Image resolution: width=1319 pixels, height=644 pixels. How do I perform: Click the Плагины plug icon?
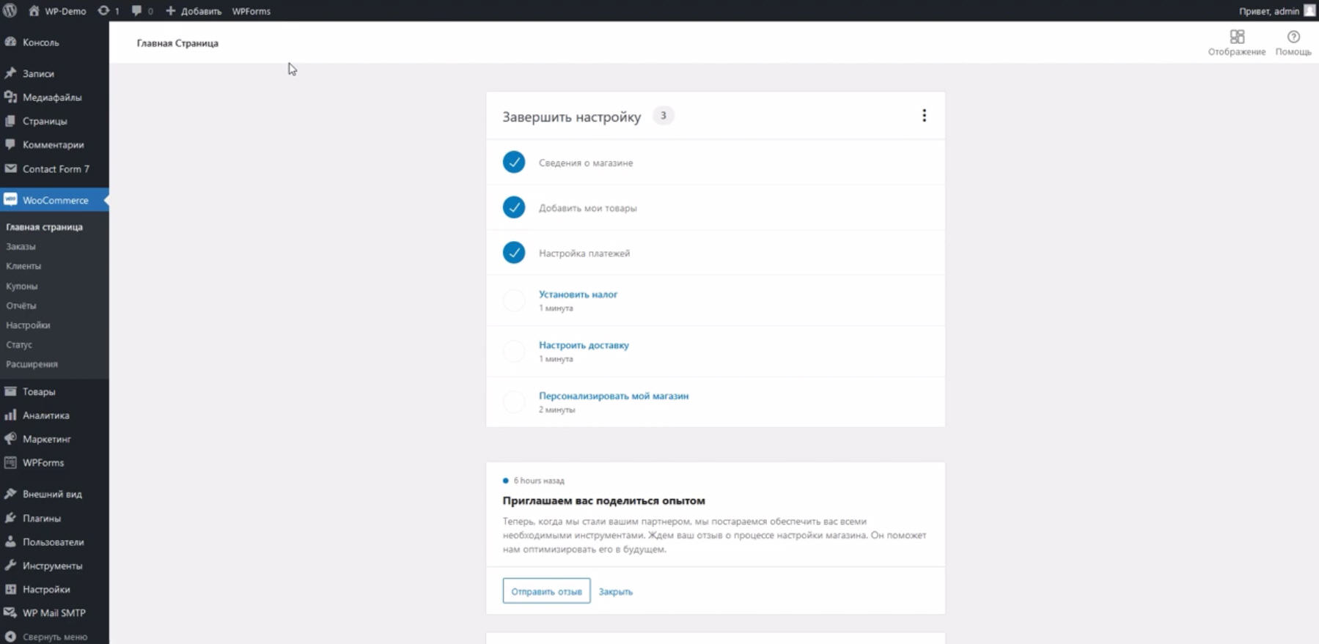pyautogui.click(x=10, y=518)
